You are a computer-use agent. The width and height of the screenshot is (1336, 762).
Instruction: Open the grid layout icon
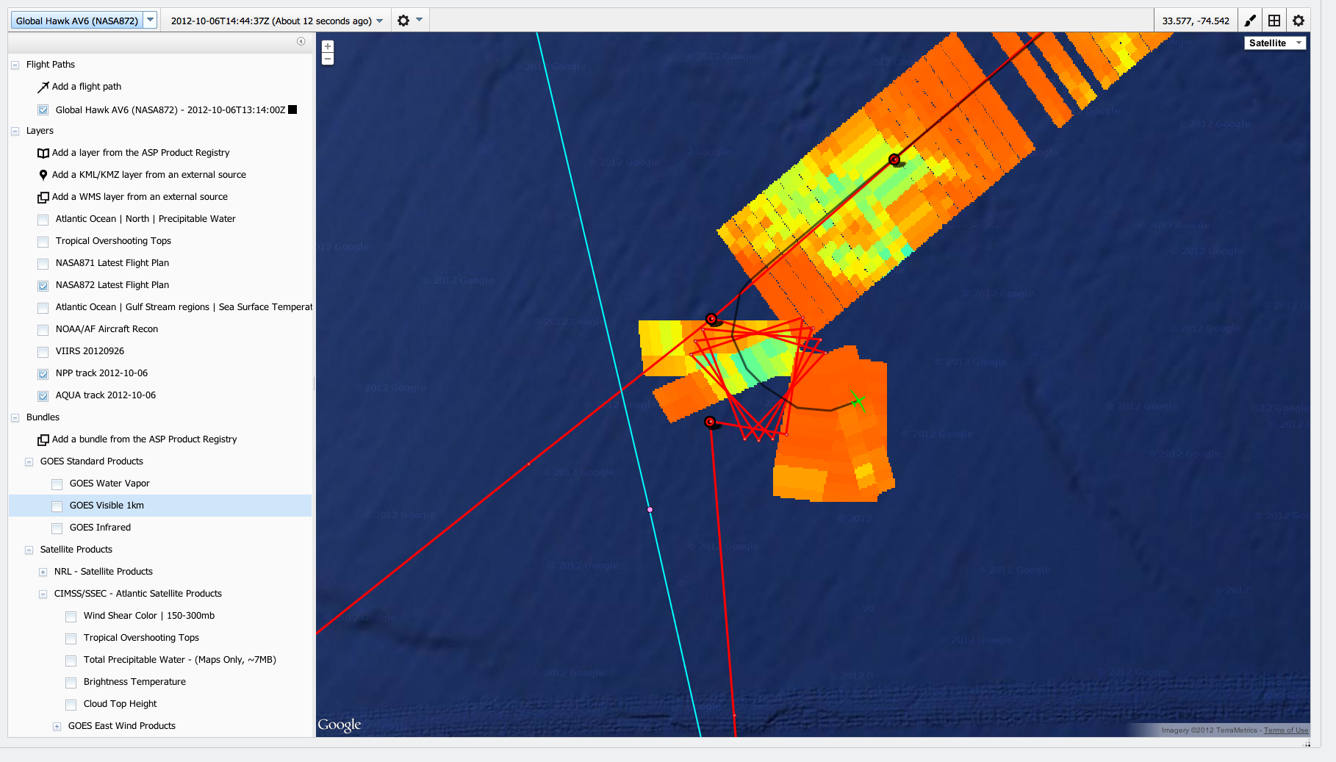(x=1274, y=21)
